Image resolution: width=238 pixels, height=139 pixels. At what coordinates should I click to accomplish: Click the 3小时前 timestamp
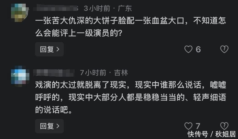pos(96,8)
